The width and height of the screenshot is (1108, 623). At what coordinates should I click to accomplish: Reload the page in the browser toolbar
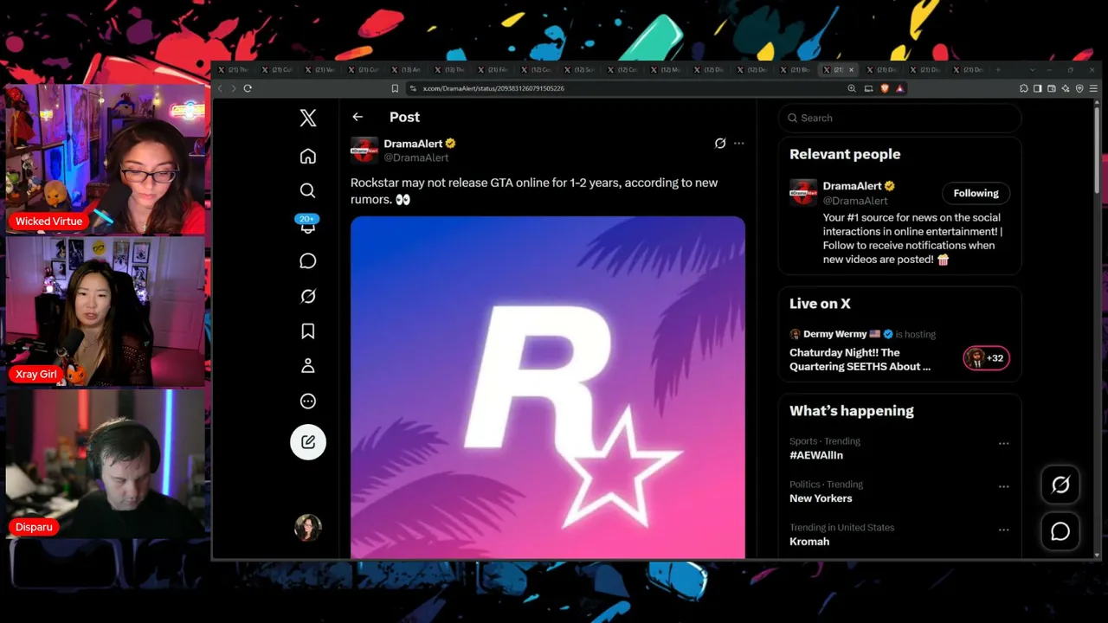[248, 88]
